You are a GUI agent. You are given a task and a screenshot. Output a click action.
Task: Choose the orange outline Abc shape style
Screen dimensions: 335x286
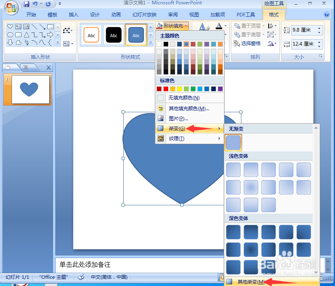point(91,35)
